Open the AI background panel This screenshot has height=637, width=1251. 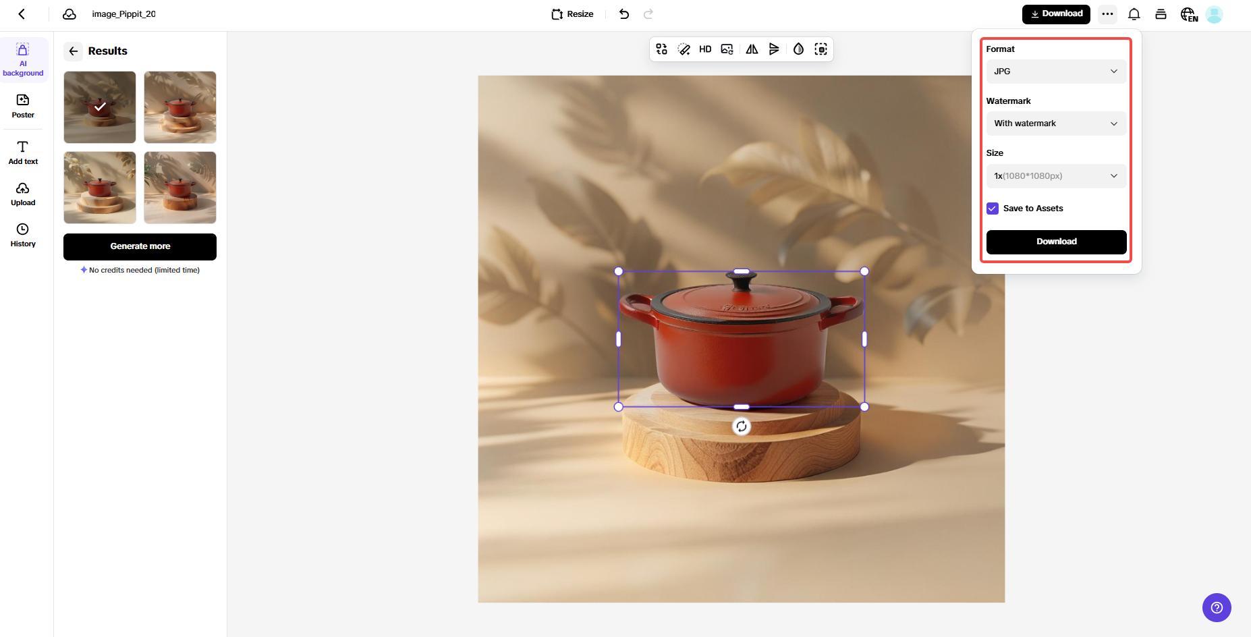[23, 60]
